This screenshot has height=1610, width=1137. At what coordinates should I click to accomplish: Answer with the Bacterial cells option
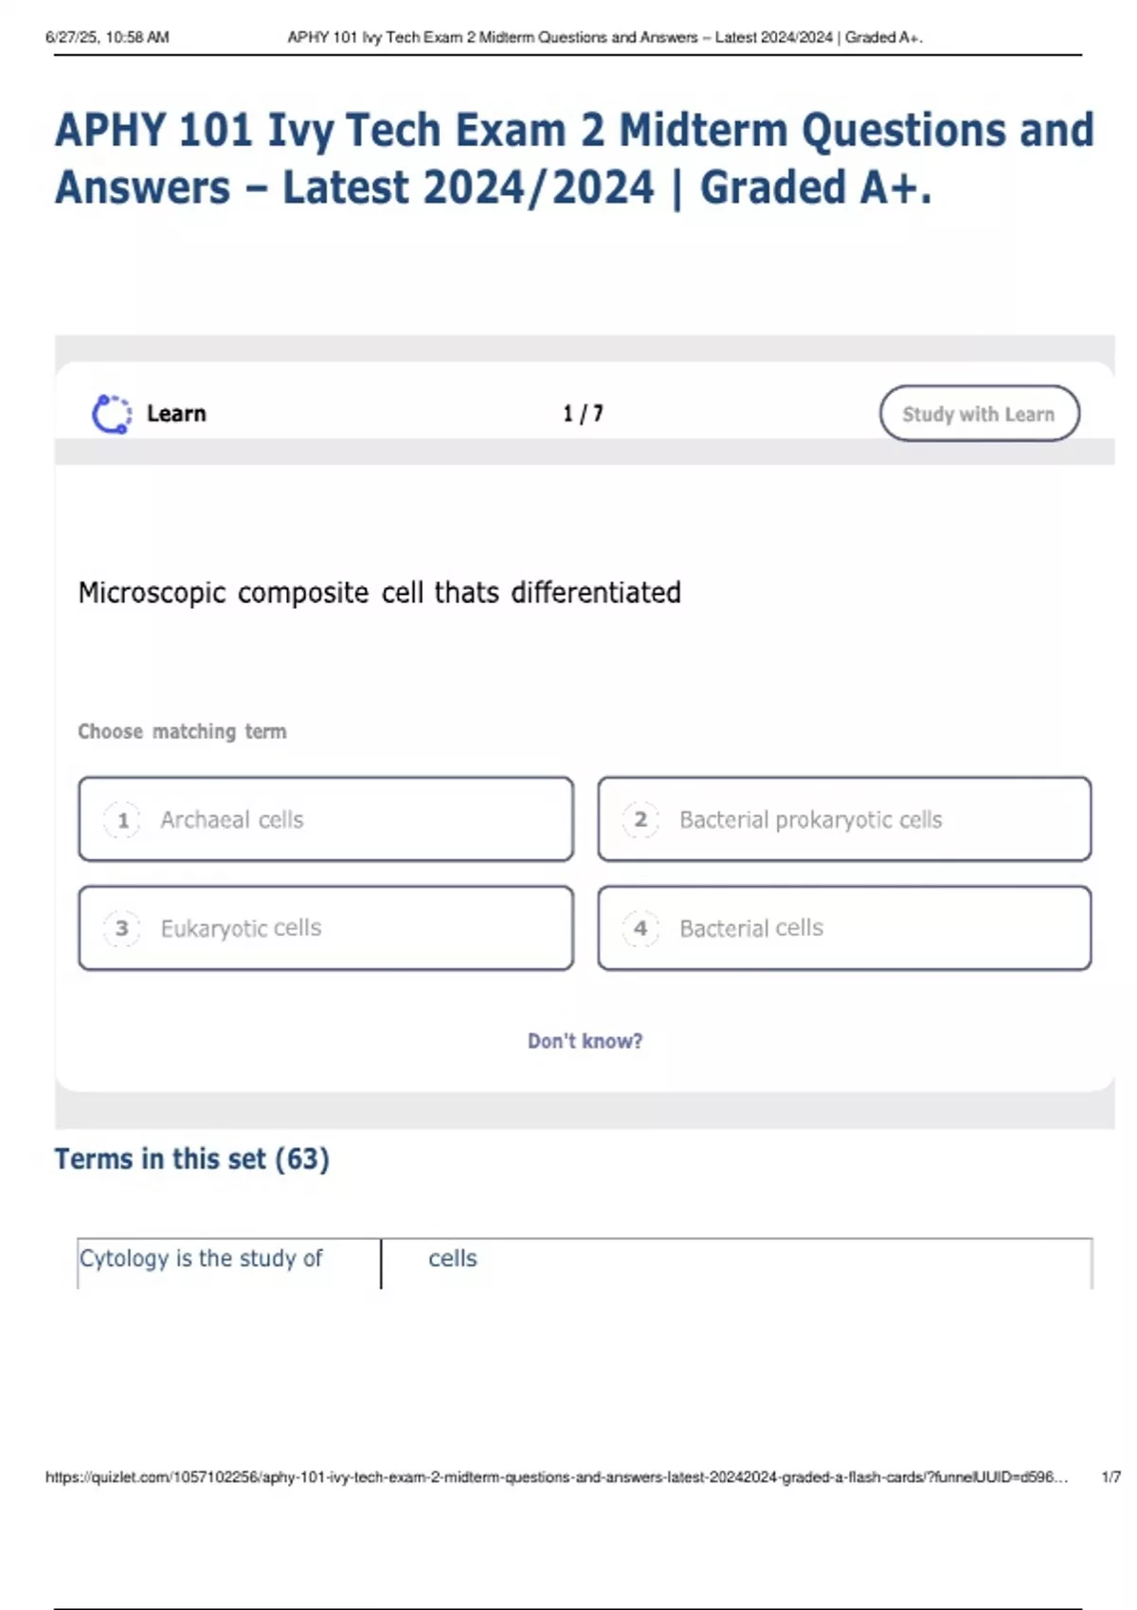(x=843, y=928)
